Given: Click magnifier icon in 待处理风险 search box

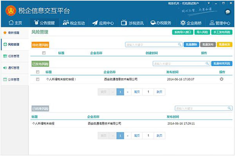Looking at the screenshot, I should pyautogui.click(x=179, y=44).
